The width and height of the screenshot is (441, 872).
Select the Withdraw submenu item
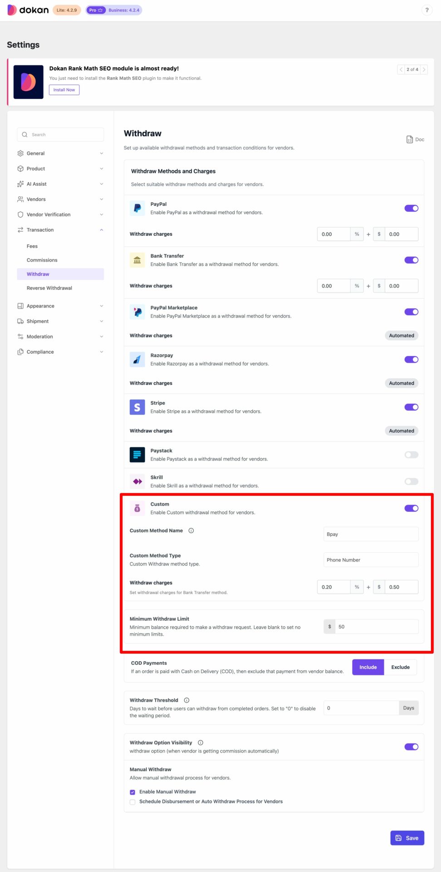[60, 274]
